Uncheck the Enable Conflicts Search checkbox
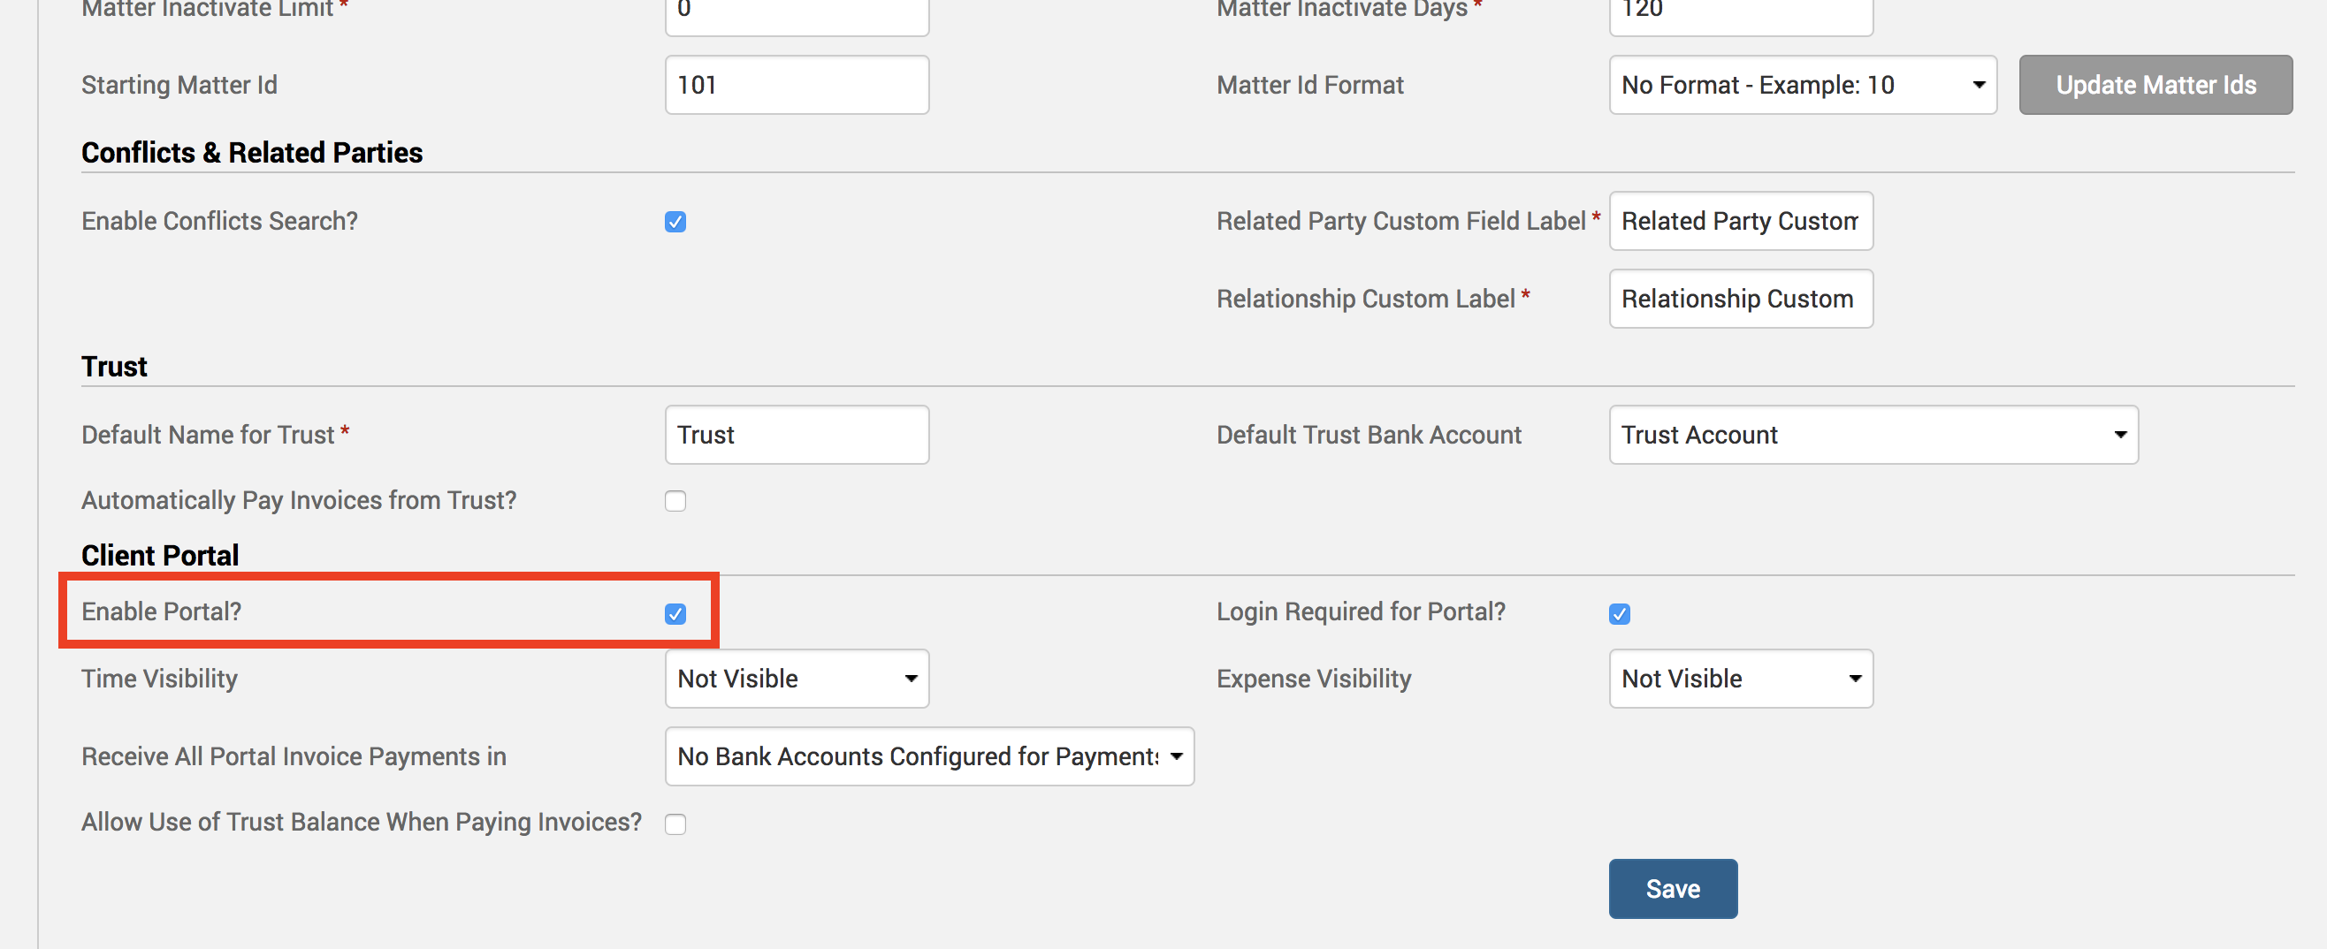Image resolution: width=2327 pixels, height=949 pixels. coord(675,222)
